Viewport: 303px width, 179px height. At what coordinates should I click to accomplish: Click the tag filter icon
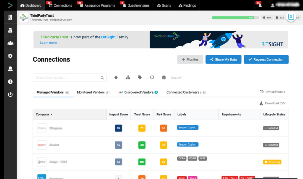pyautogui.click(x=140, y=78)
